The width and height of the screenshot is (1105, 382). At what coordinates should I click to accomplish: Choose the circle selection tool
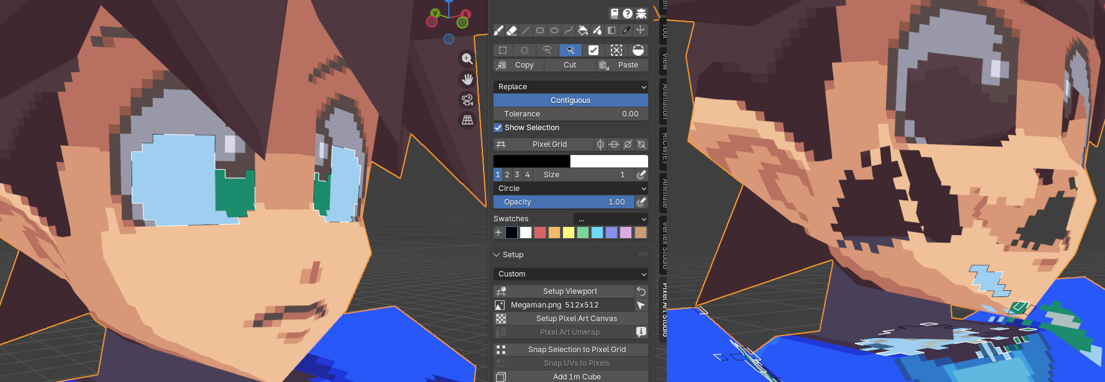525,50
